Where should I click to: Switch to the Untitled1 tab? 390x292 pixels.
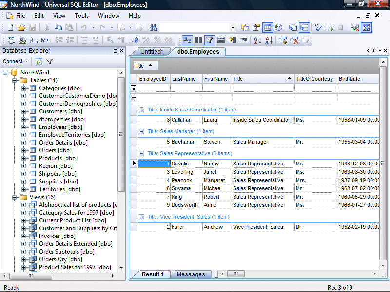pyautogui.click(x=152, y=52)
